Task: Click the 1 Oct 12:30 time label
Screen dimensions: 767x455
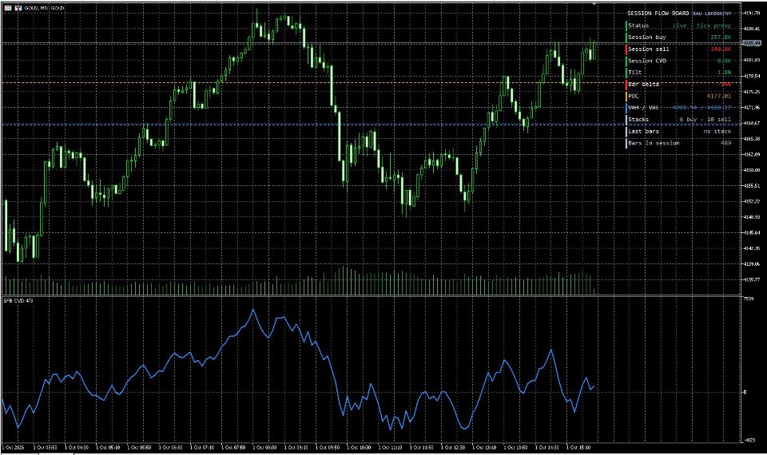Action: click(x=452, y=447)
